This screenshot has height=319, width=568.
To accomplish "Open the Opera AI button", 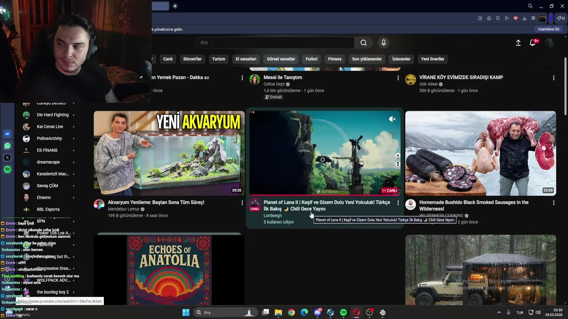I will point(561,18).
